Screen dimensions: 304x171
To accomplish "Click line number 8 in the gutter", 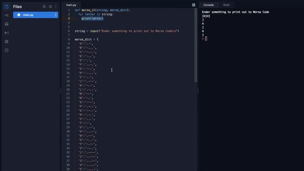I will click(69, 39).
